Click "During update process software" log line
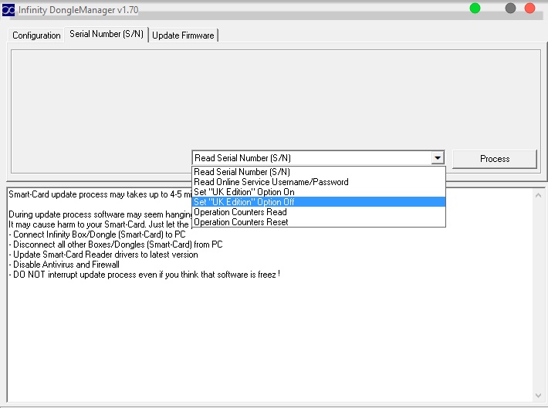Image resolution: width=548 pixels, height=408 pixels. pos(100,214)
